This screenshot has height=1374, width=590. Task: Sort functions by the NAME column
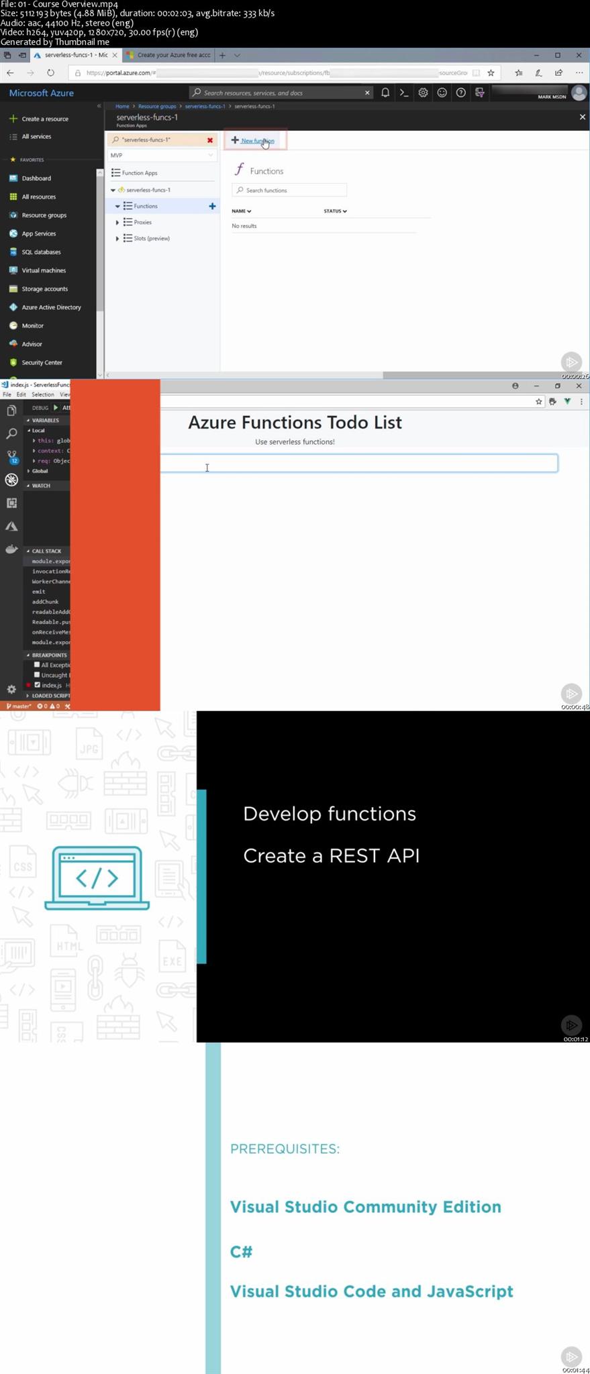point(242,211)
